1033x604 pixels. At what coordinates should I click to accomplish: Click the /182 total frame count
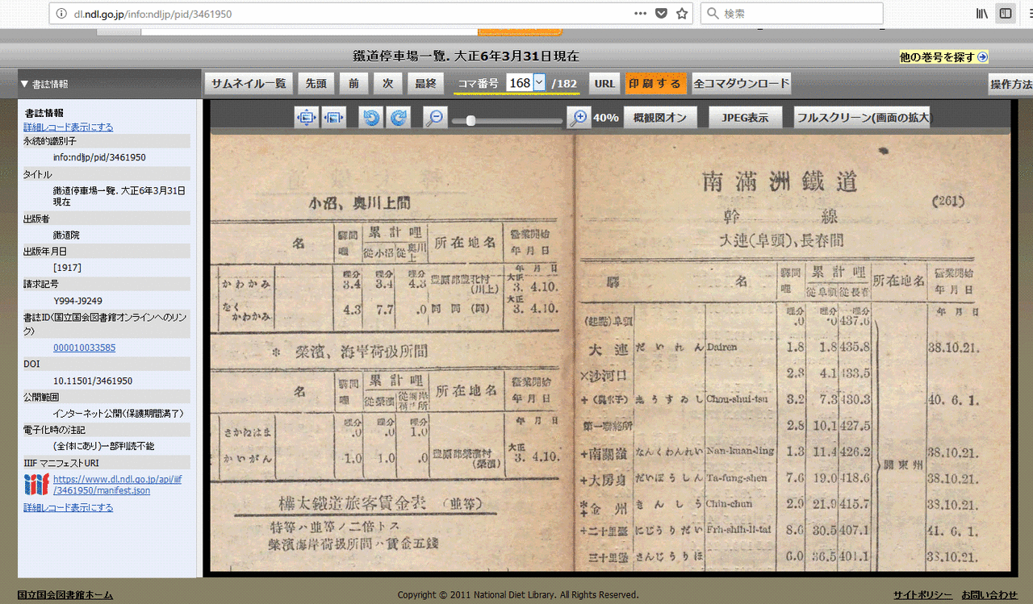coord(564,83)
